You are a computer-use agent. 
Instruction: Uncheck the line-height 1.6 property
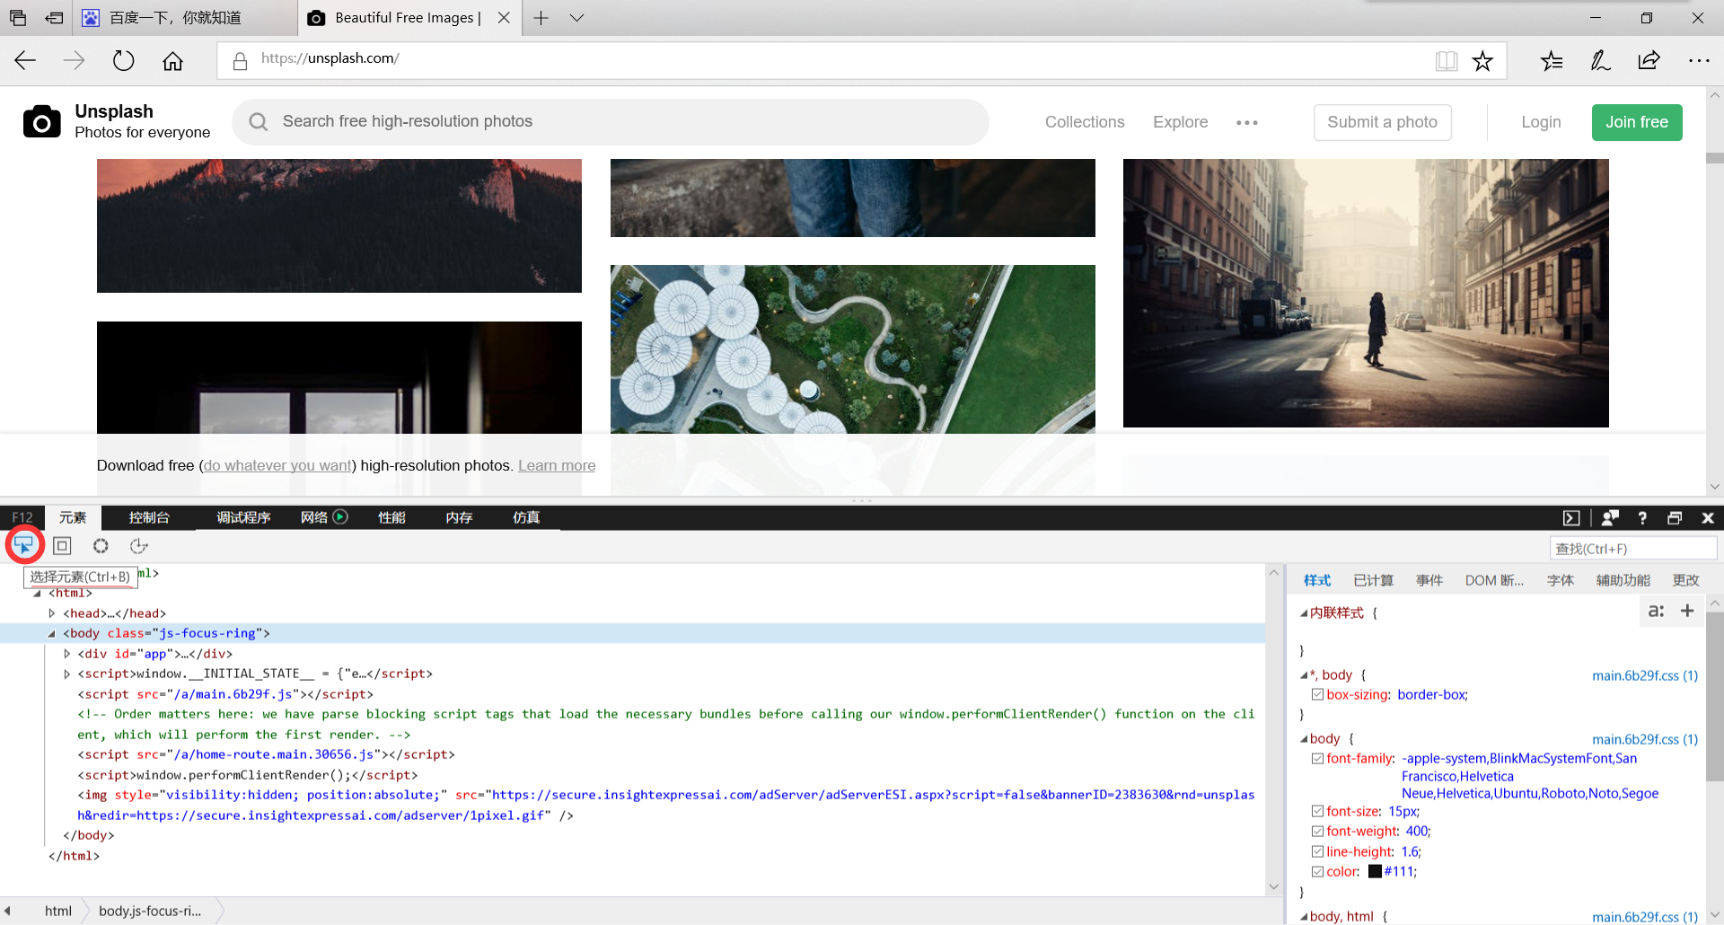pyautogui.click(x=1317, y=851)
